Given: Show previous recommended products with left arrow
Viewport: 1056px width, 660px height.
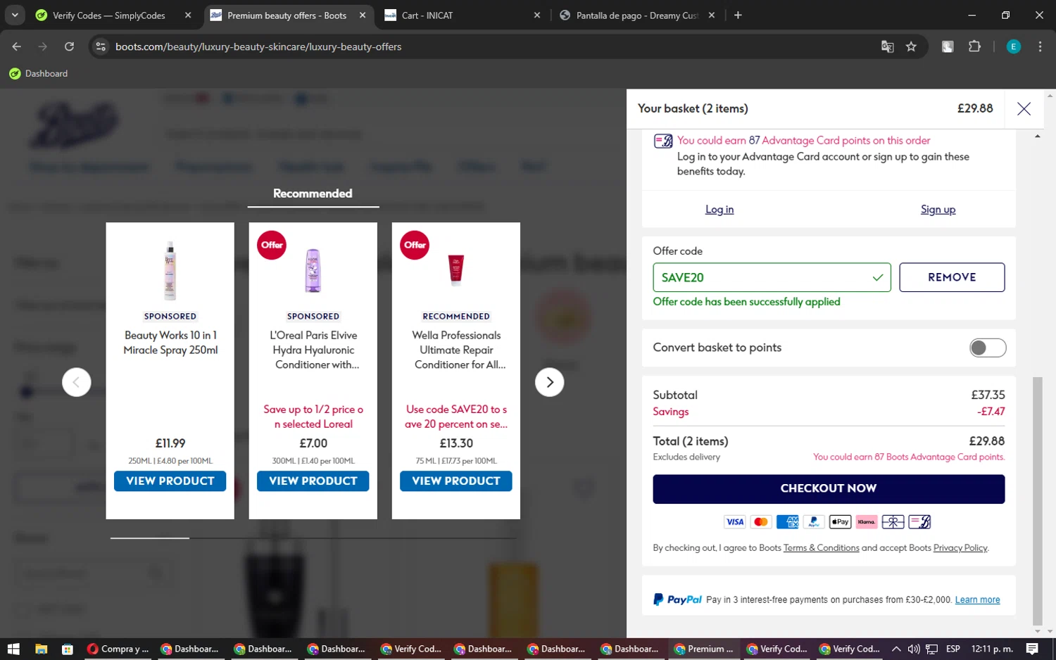Looking at the screenshot, I should 76,382.
